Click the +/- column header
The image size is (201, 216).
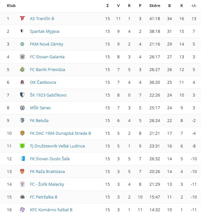[x=194, y=6]
